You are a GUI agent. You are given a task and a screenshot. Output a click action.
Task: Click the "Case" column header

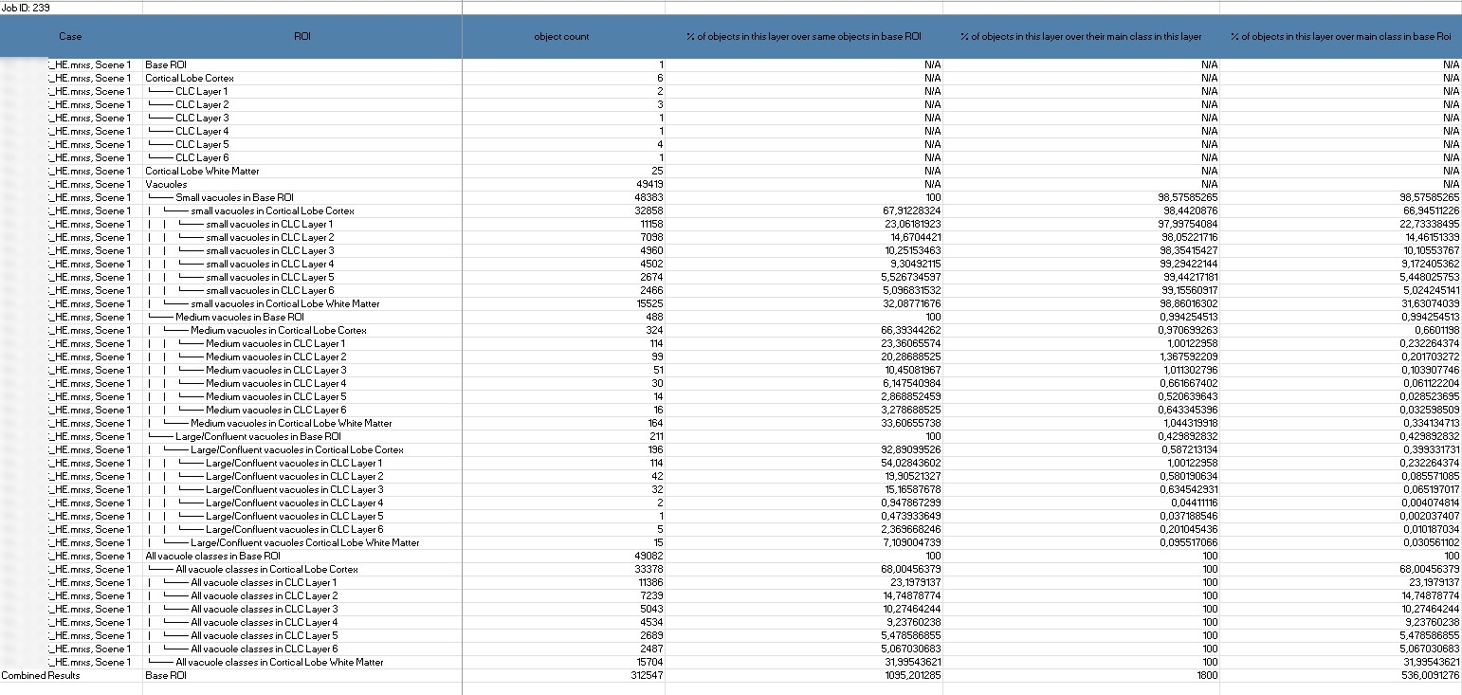click(x=70, y=36)
